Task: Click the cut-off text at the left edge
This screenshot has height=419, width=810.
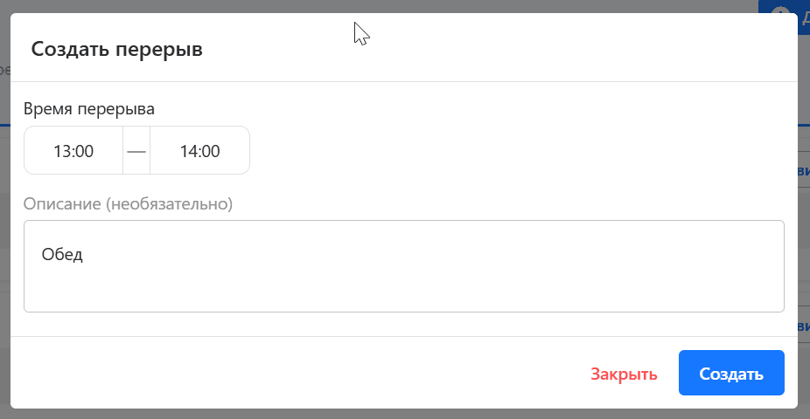Action: [4, 68]
